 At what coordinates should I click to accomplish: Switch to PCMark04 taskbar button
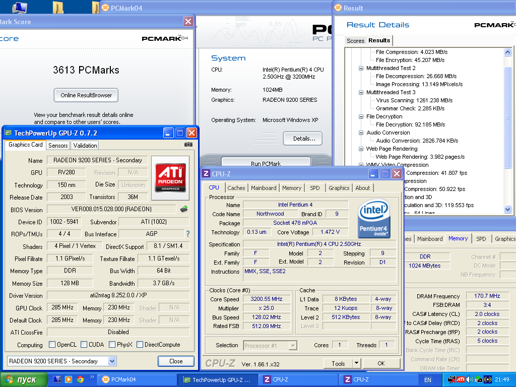pos(137,379)
